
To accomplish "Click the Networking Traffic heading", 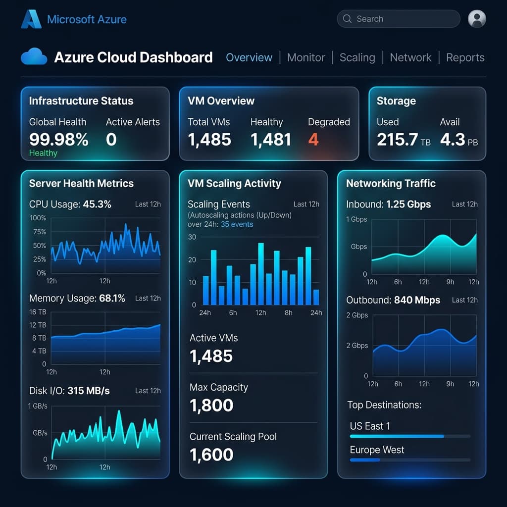I will click(391, 184).
